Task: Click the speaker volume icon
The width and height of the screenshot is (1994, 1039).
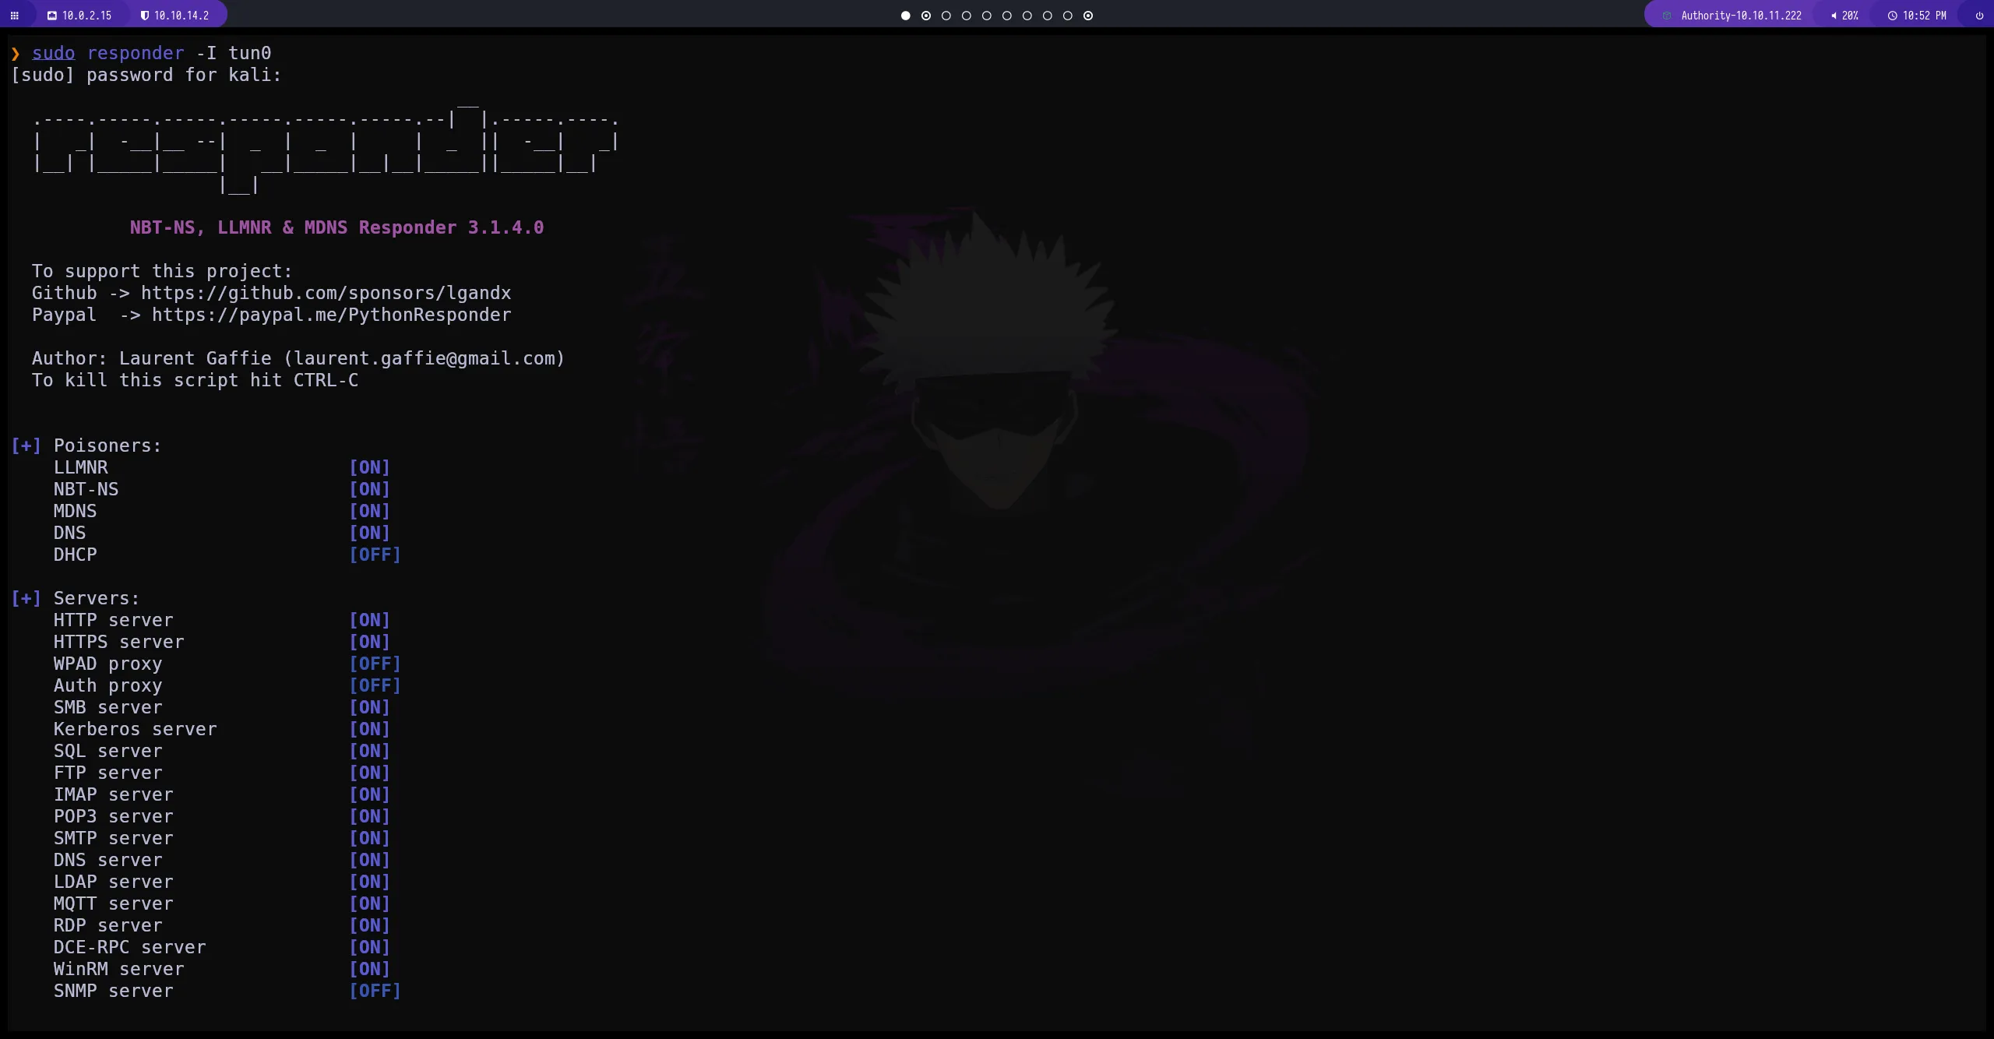Action: pyautogui.click(x=1834, y=16)
